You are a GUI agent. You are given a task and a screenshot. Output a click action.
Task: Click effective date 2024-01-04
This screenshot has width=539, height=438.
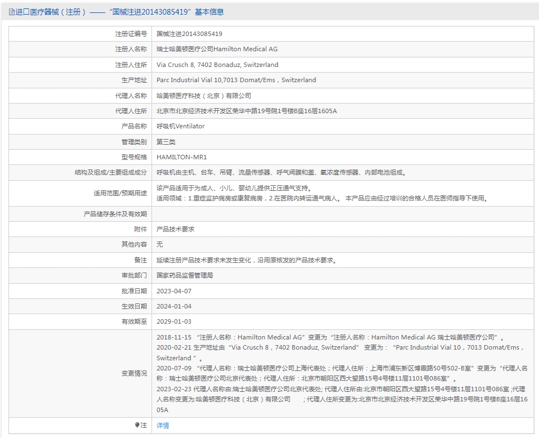pos(174,306)
